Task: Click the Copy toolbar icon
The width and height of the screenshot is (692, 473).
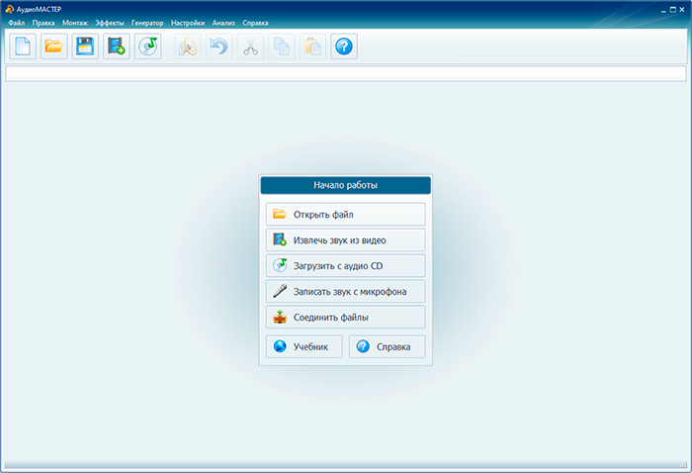Action: [x=282, y=47]
